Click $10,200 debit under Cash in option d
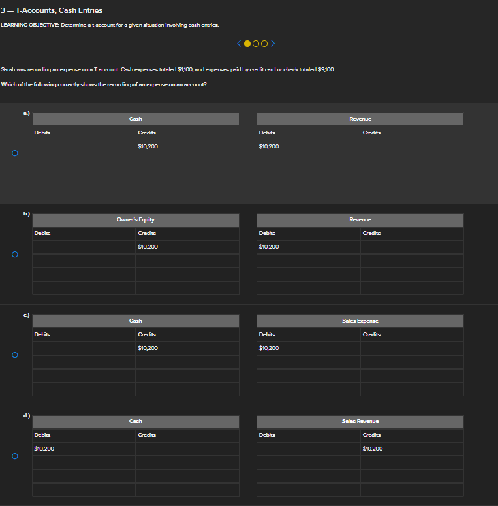Screen dimensions: 498x506 point(44,449)
